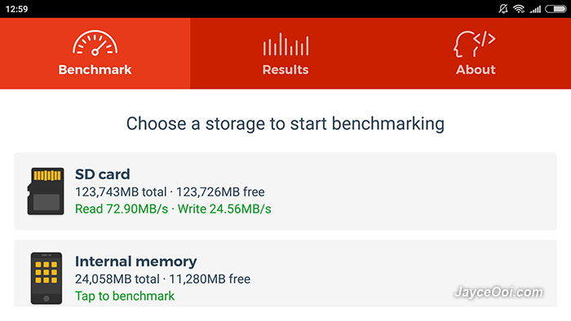Tap the green 'Tap to benchmark' text
Screen dimensions: 571x321
click(125, 296)
